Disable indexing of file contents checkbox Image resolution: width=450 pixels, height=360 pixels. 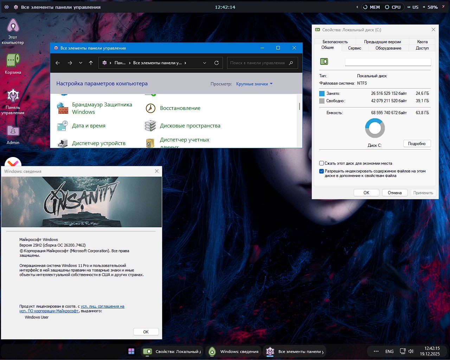pyautogui.click(x=321, y=171)
